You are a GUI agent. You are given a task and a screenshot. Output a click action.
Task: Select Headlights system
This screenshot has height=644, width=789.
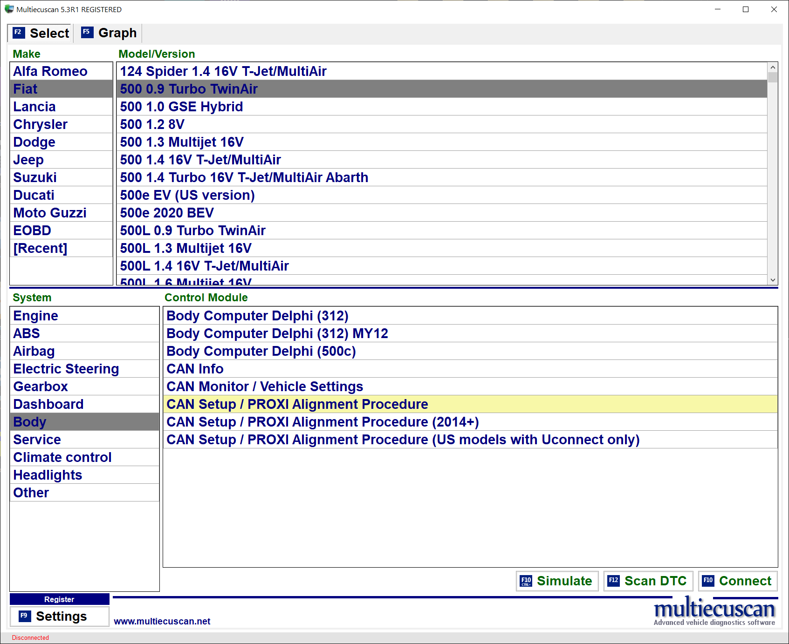coord(85,475)
